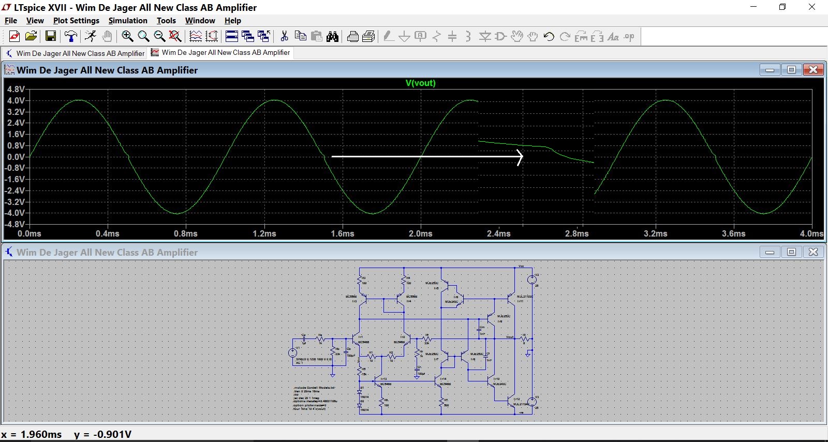Image resolution: width=828 pixels, height=442 pixels.
Task: Select the Place Ground symbol icon
Action: 405,36
